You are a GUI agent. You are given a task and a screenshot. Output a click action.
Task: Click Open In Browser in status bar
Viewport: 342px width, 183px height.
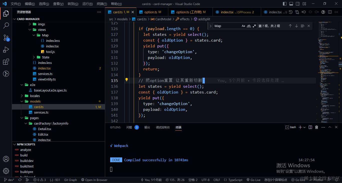pos(94,180)
